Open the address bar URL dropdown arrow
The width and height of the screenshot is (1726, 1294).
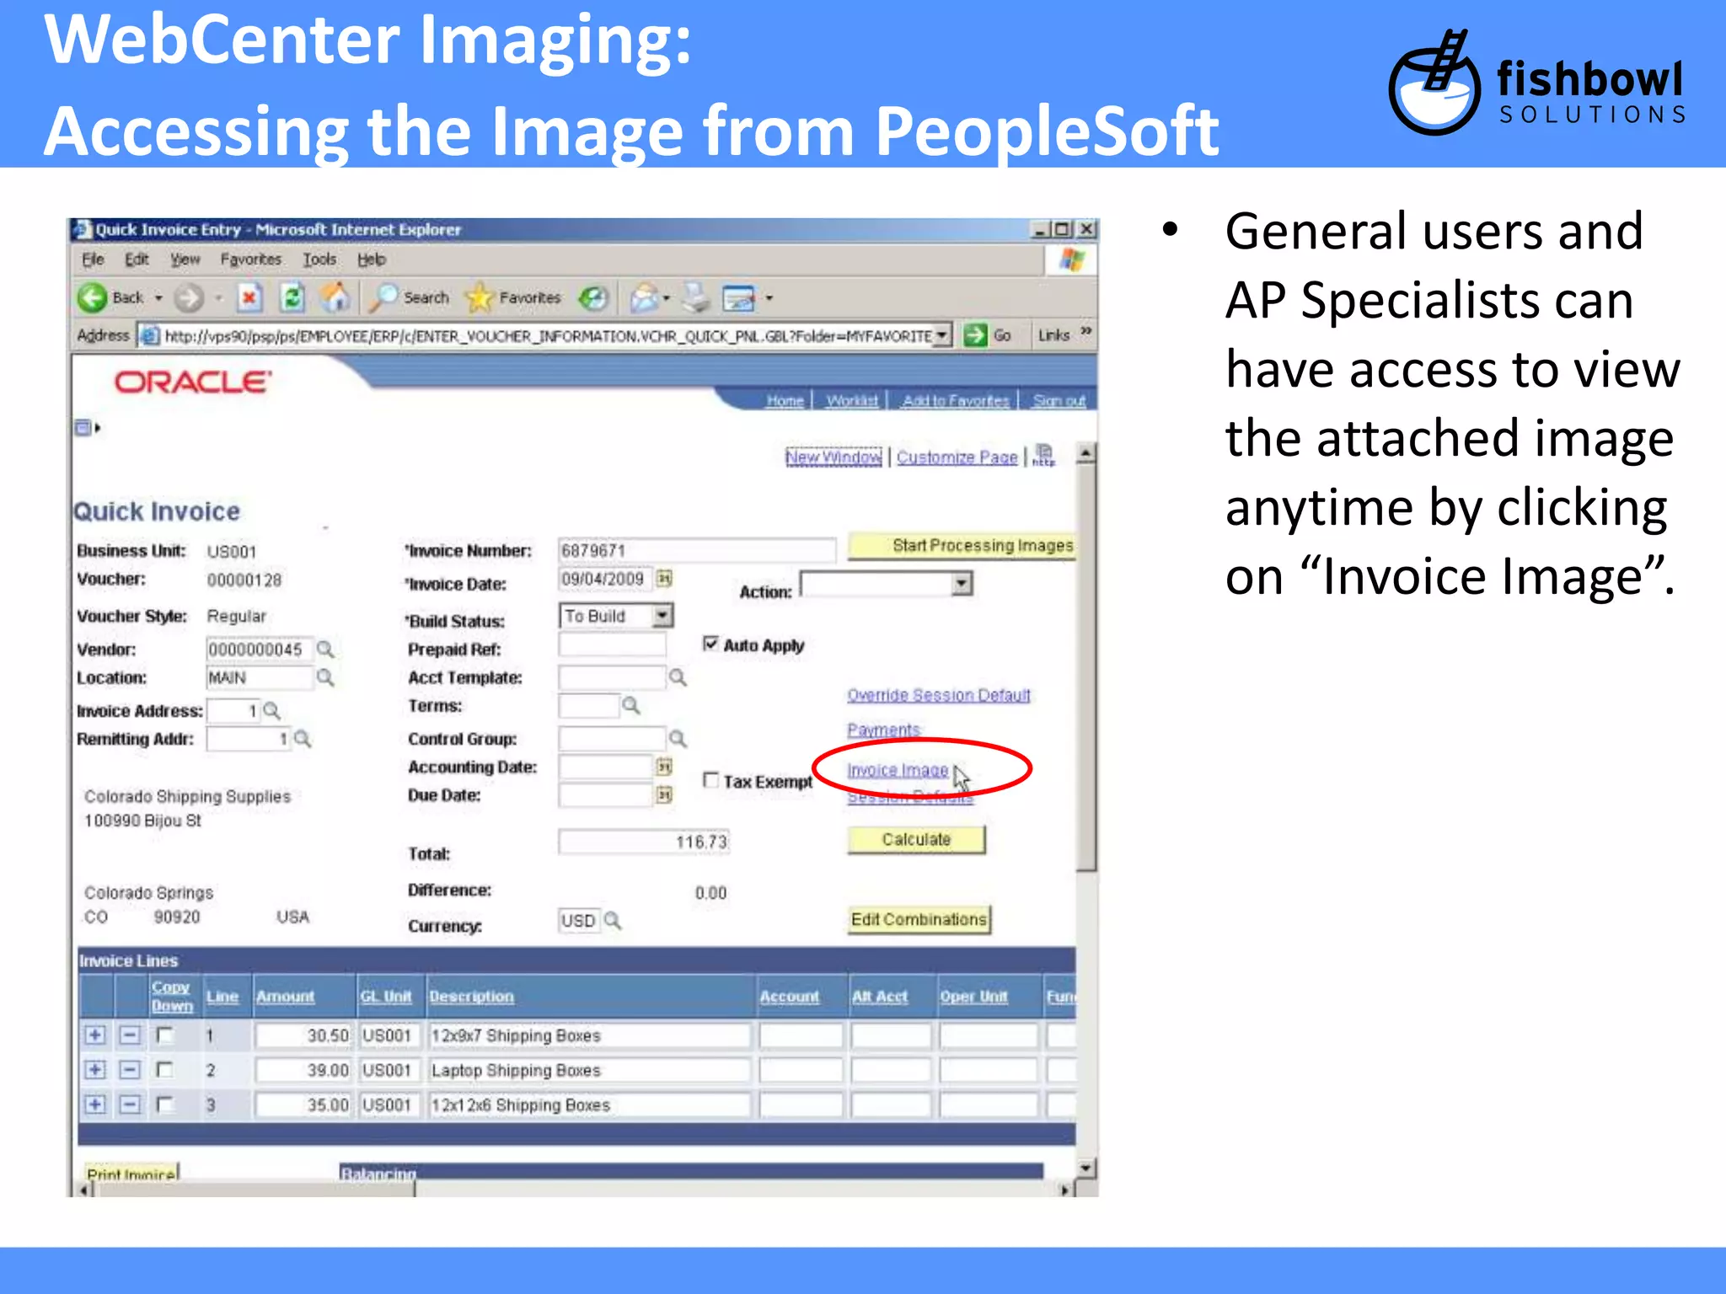tap(942, 335)
